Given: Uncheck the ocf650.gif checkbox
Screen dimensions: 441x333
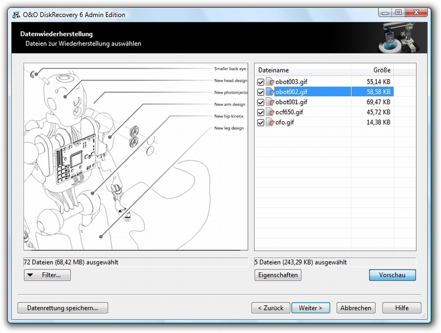Looking at the screenshot, I should tap(260, 112).
